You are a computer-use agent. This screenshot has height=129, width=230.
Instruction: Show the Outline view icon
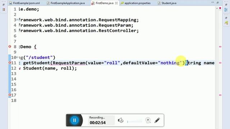[226, 10]
